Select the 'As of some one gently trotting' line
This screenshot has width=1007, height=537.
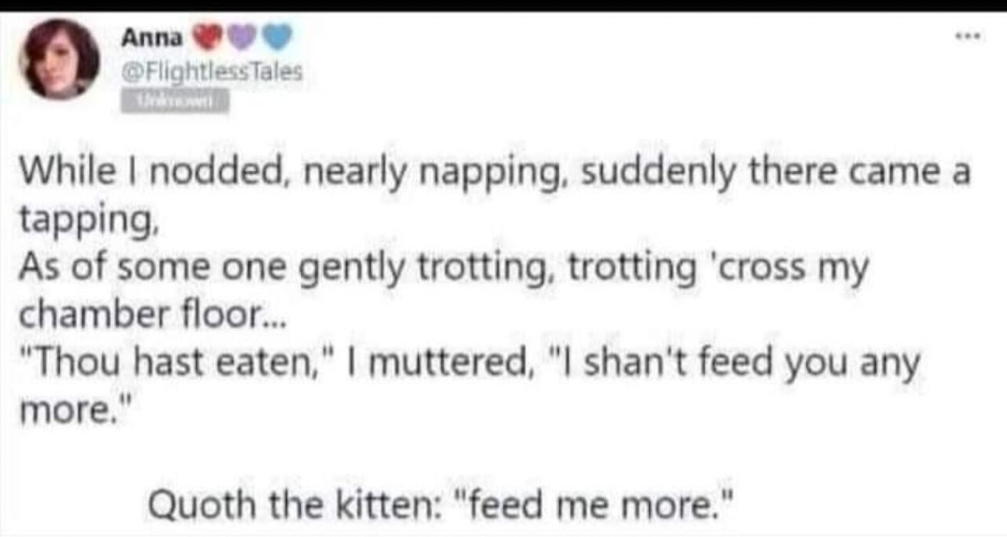443,268
